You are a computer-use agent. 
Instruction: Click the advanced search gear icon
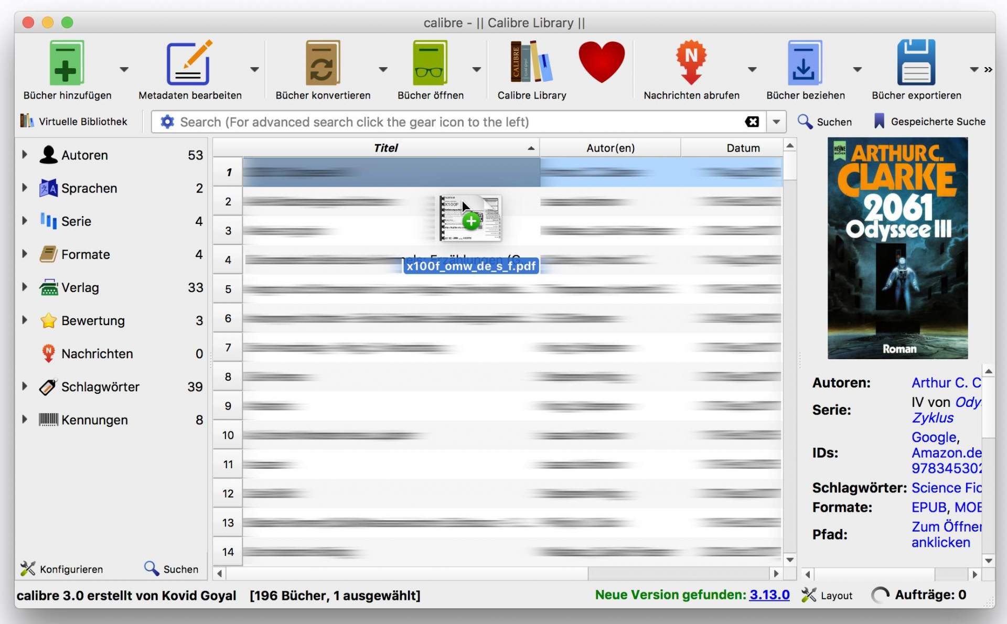167,122
